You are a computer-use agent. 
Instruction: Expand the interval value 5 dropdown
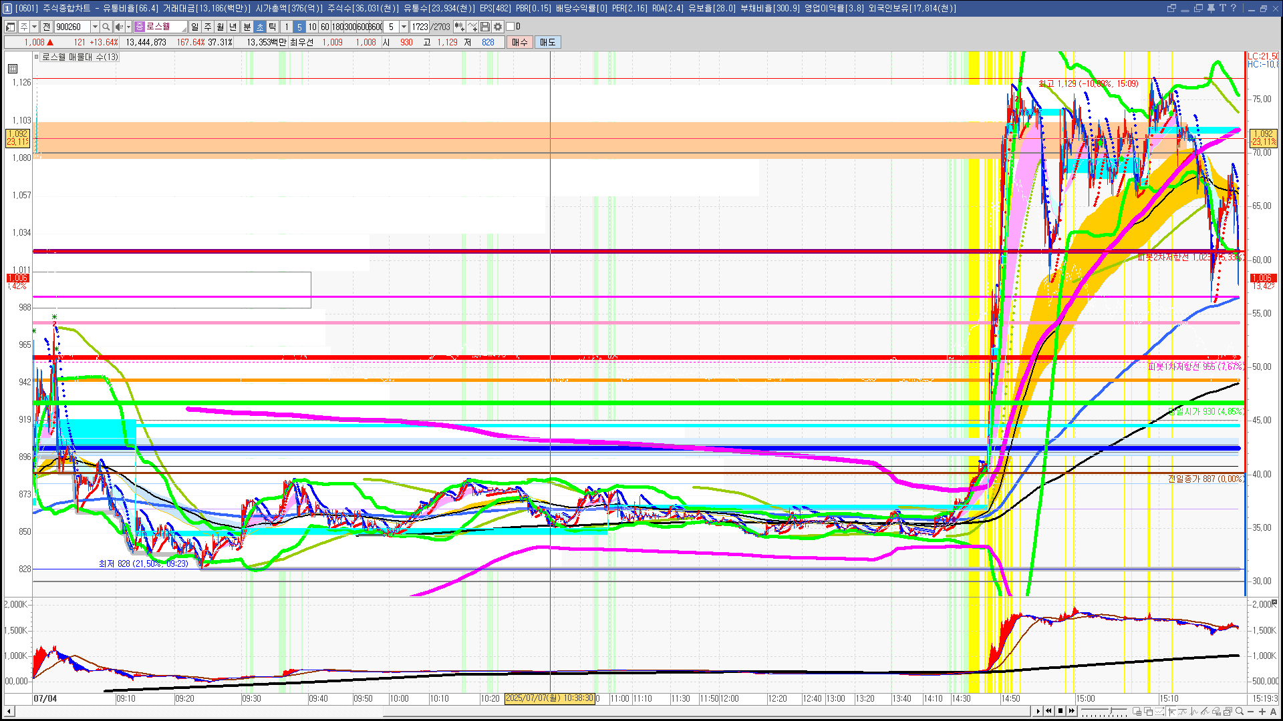404,27
